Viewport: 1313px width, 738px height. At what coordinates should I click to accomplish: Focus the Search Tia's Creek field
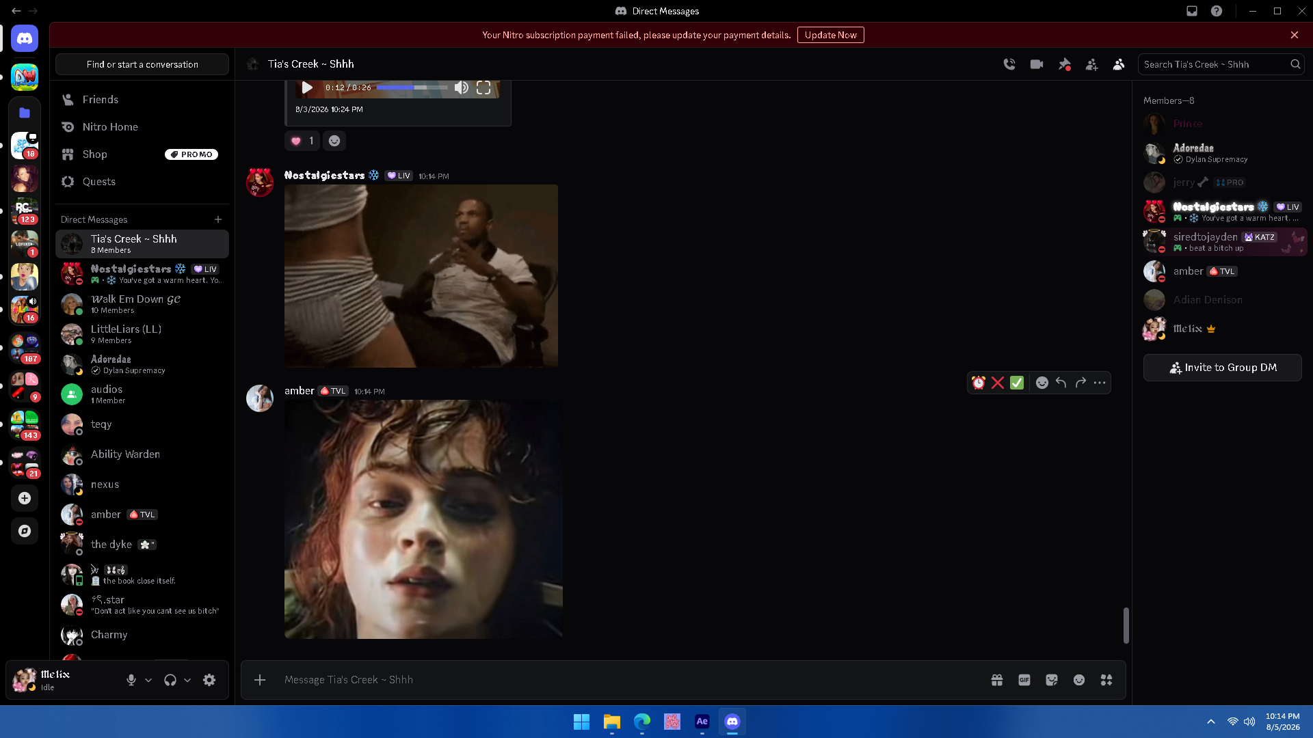tap(1221, 64)
